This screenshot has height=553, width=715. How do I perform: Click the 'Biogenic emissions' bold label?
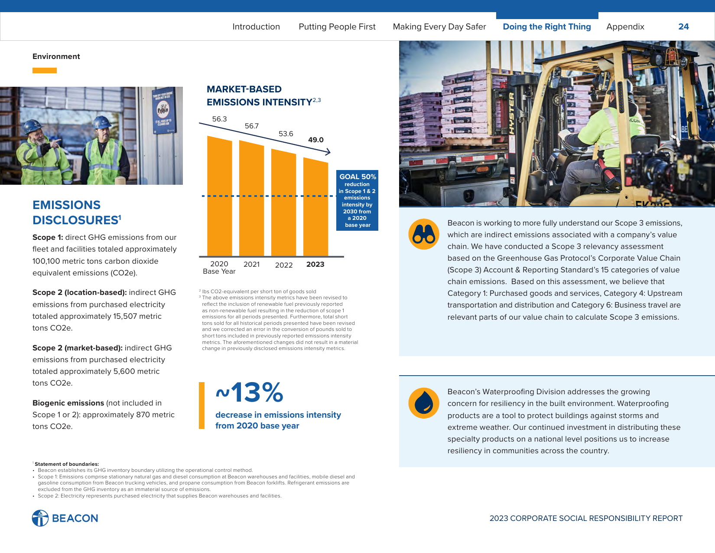point(68,403)
